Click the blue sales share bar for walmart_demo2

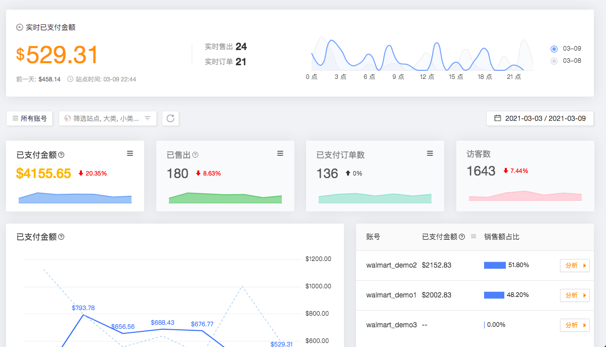[495, 265]
